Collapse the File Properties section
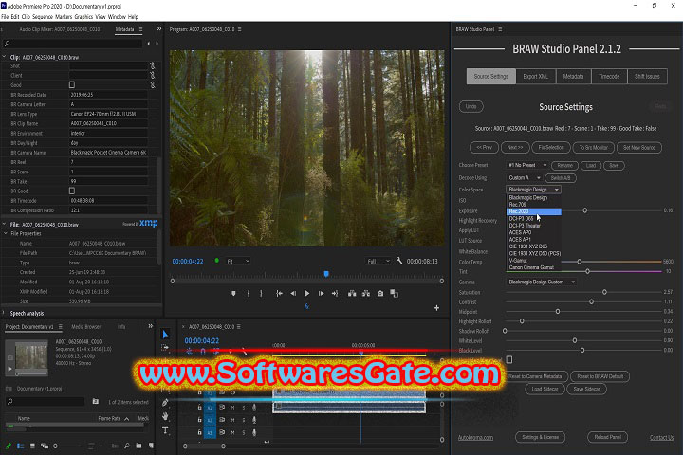The width and height of the screenshot is (683, 455). [x=6, y=233]
